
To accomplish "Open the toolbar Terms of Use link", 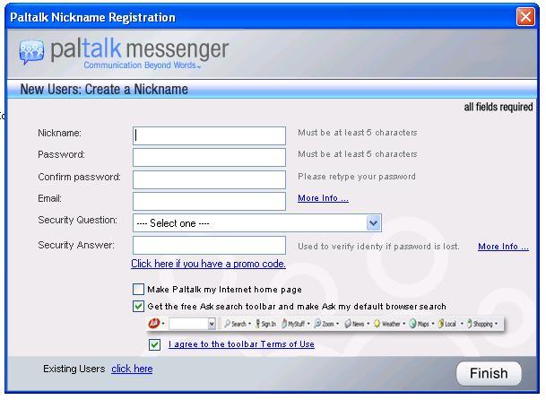I will point(241,344).
